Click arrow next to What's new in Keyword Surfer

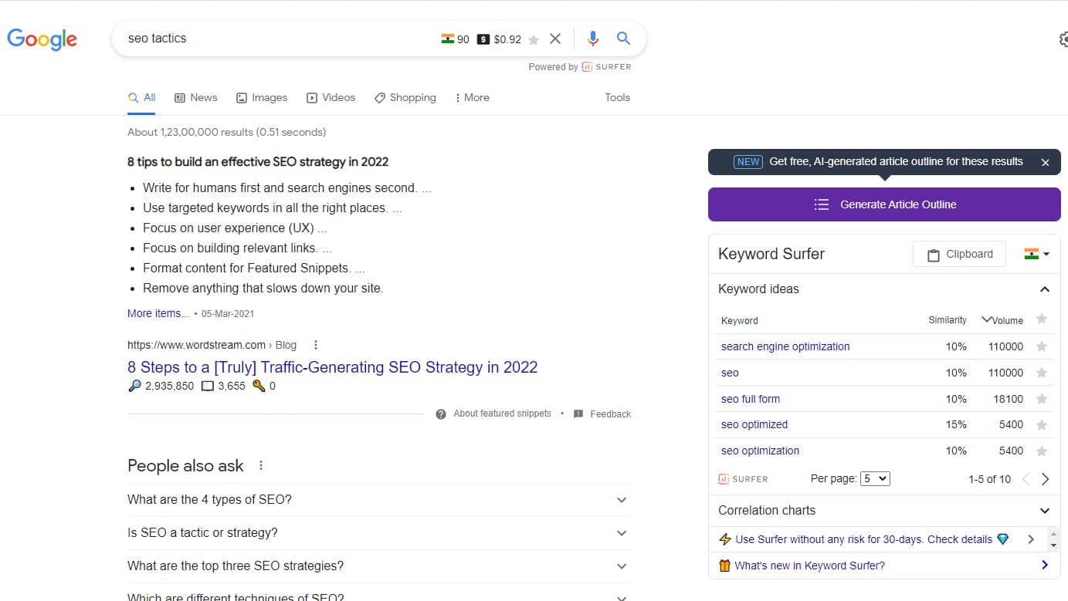1045,566
